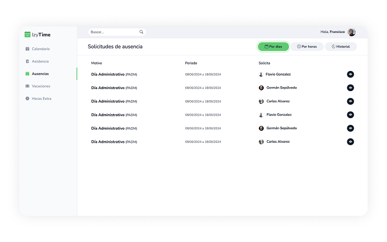
Task: Click the Horas Extra clock icon
Action: tap(28, 99)
